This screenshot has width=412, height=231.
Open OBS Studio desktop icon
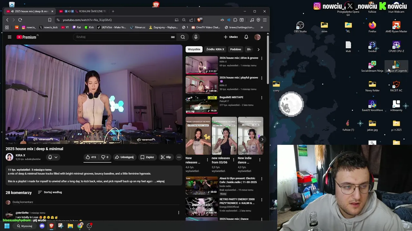tap(300, 27)
